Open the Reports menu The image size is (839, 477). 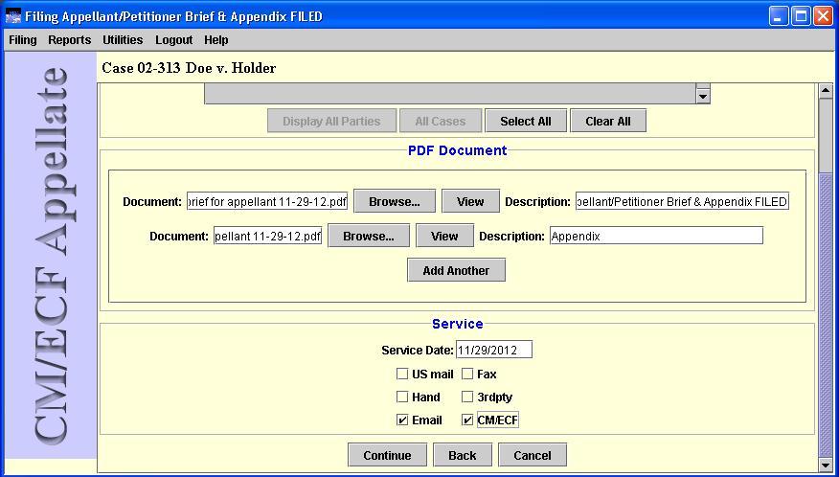pos(70,40)
